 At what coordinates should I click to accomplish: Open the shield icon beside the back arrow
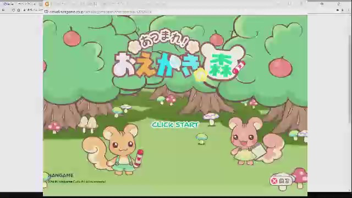(x=14, y=10)
